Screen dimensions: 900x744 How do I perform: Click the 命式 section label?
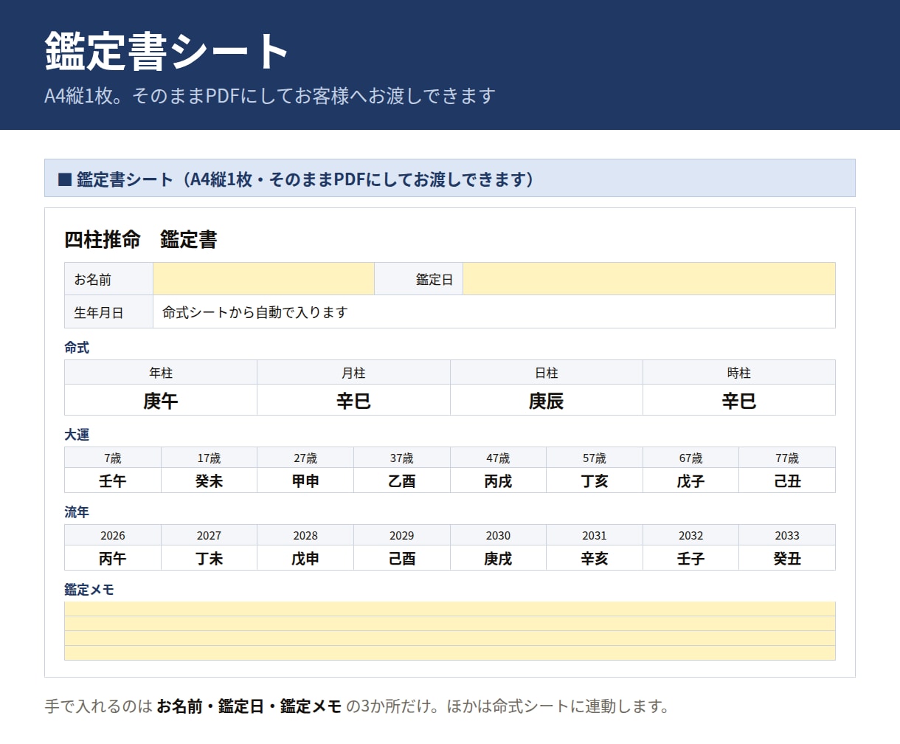click(77, 348)
